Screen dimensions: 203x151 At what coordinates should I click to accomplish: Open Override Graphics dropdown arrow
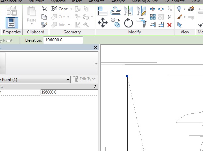(x=184, y=17)
